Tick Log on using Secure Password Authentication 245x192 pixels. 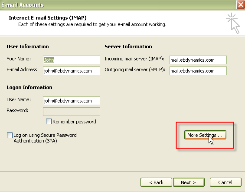tap(10, 135)
